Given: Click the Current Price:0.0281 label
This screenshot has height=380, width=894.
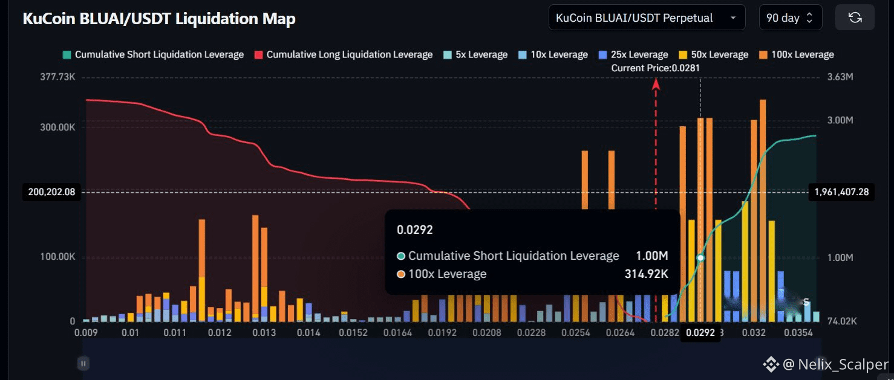Looking at the screenshot, I should 655,68.
